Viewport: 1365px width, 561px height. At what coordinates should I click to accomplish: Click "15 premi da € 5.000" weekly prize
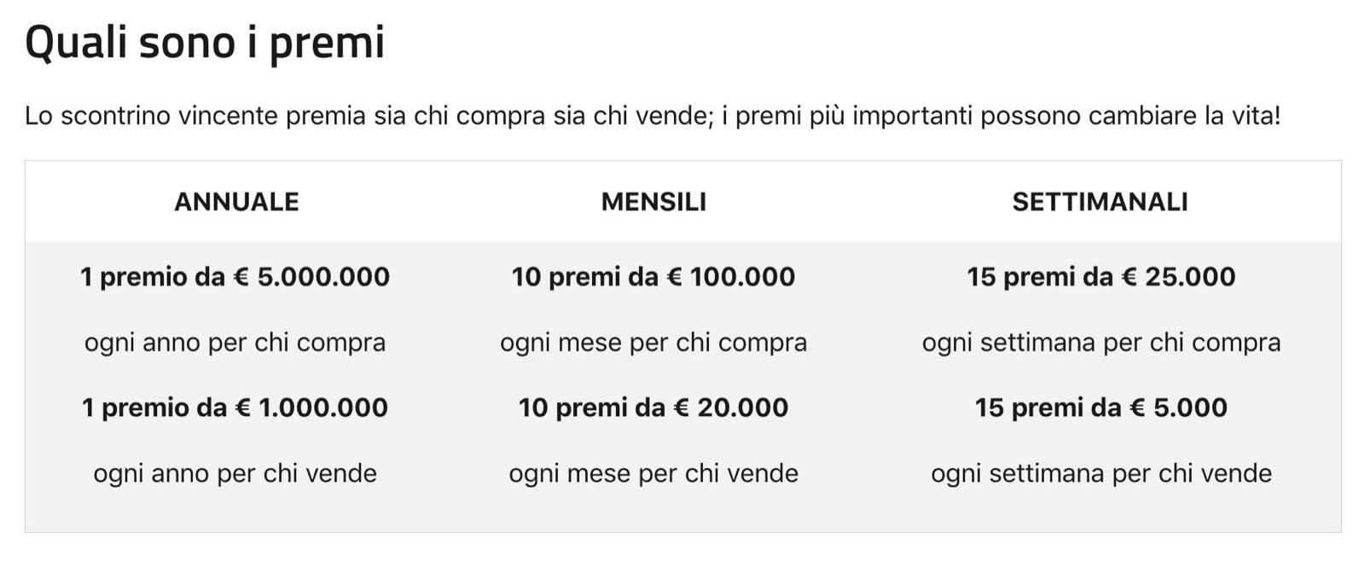pyautogui.click(x=1101, y=408)
